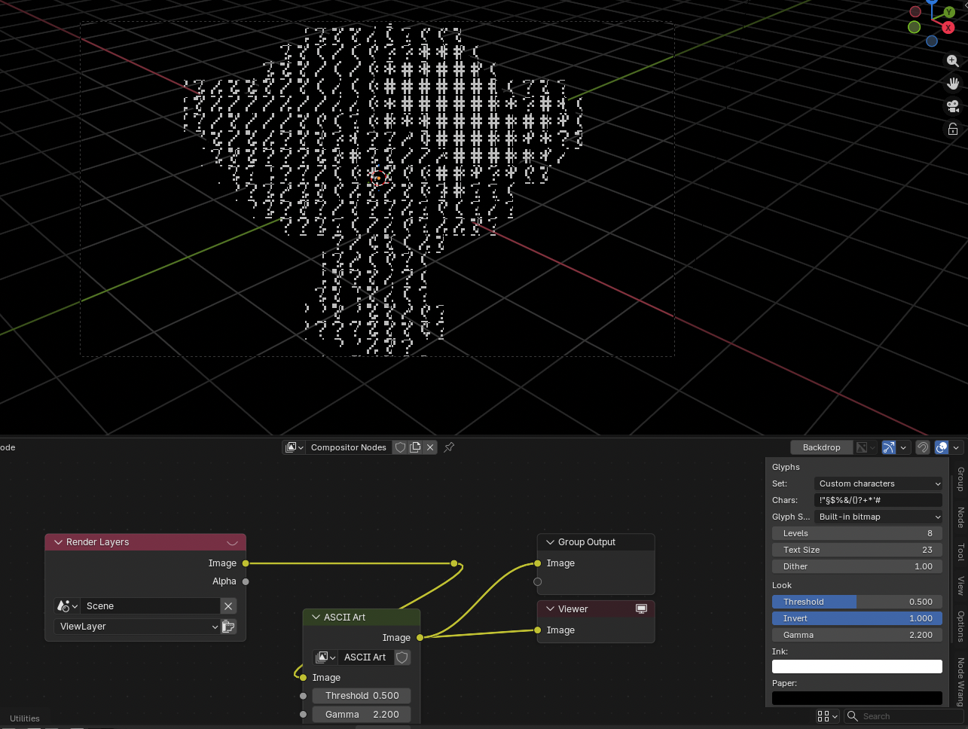Toggle fake user shield for Compositor Nodes
Screen dimensions: 968x729
click(x=401, y=447)
